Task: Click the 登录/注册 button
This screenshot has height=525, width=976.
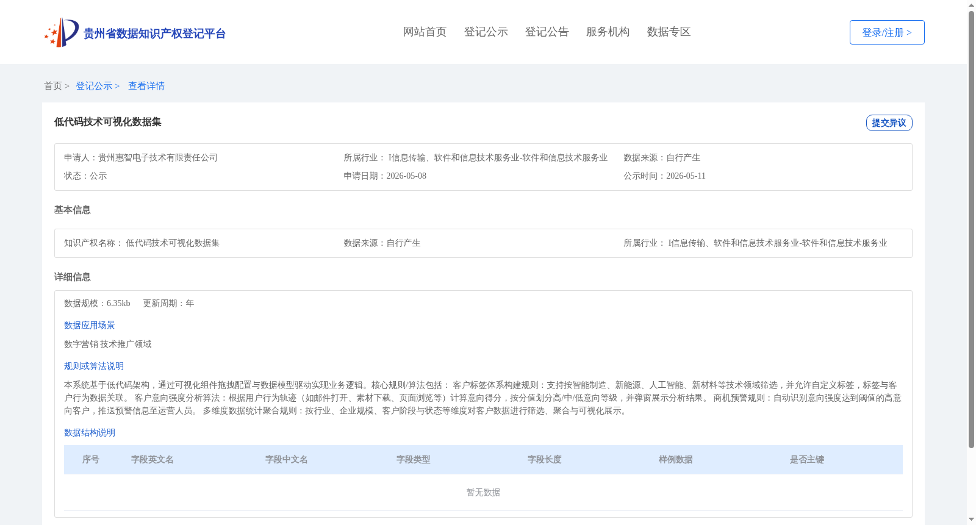Action: (x=887, y=32)
